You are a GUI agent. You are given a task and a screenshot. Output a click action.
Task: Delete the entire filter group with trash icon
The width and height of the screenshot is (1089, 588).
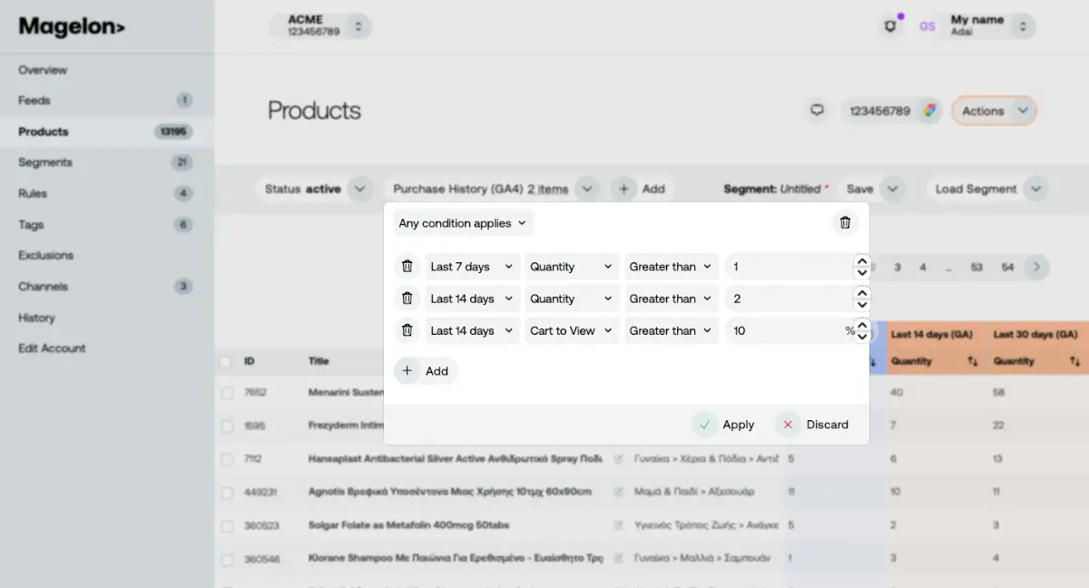click(x=845, y=222)
